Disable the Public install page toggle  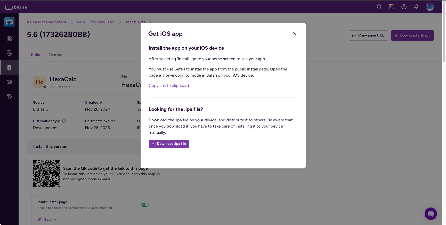[145, 205]
